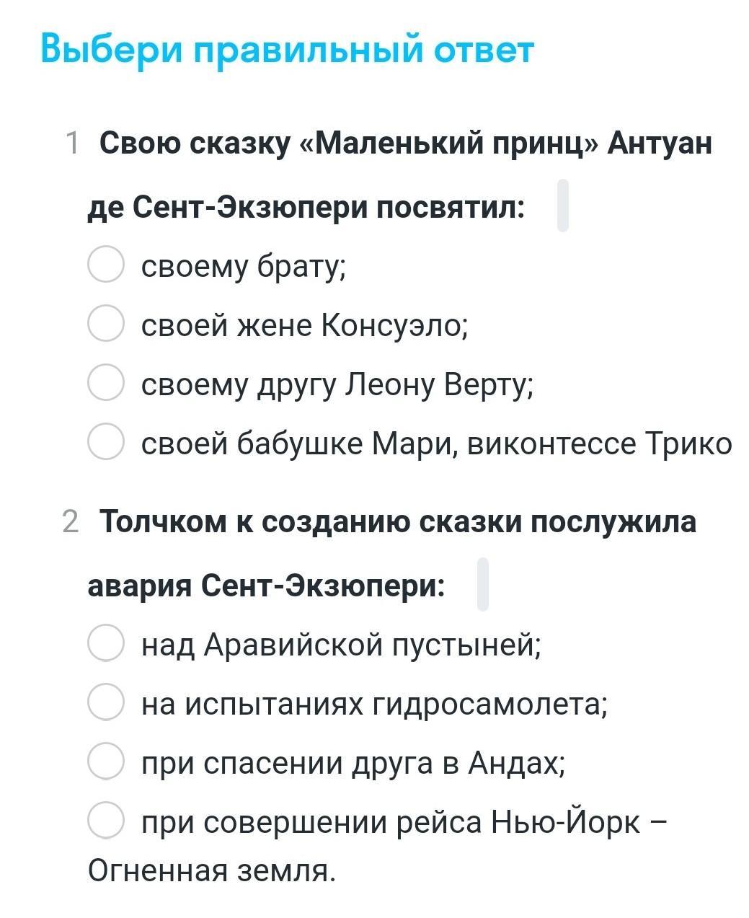
Task: Pick the answer «при спасении друга в Андах»
Action: (x=106, y=761)
